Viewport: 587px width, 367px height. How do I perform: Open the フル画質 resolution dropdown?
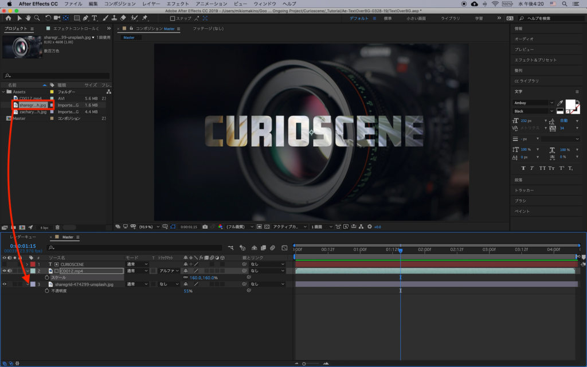[240, 227]
